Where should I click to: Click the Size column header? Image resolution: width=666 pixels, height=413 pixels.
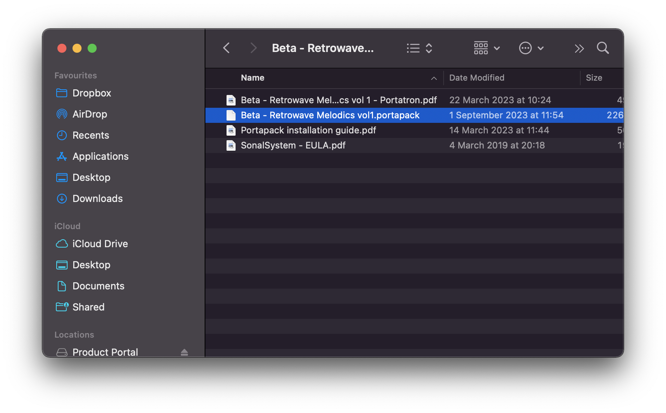(x=594, y=78)
